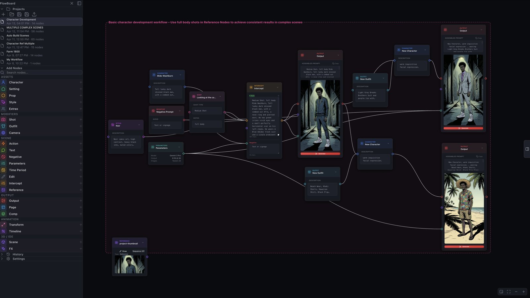This screenshot has width=530, height=298.
Task: Expand the Settings section
Action: click(x=2, y=259)
